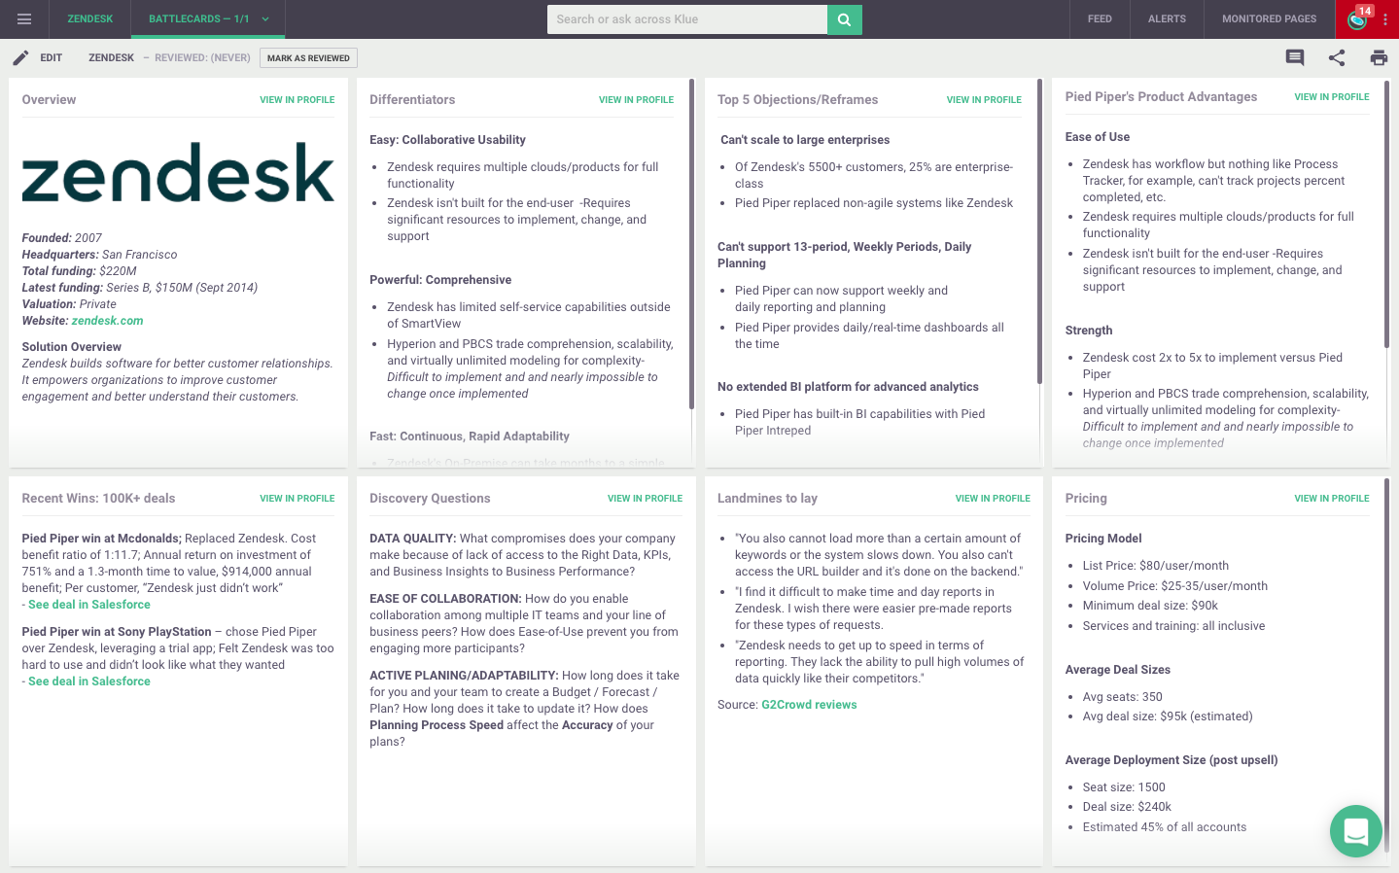Expand the Battlecards dropdown arrow
Screen dimensions: 1399x873
pyautogui.click(x=265, y=19)
